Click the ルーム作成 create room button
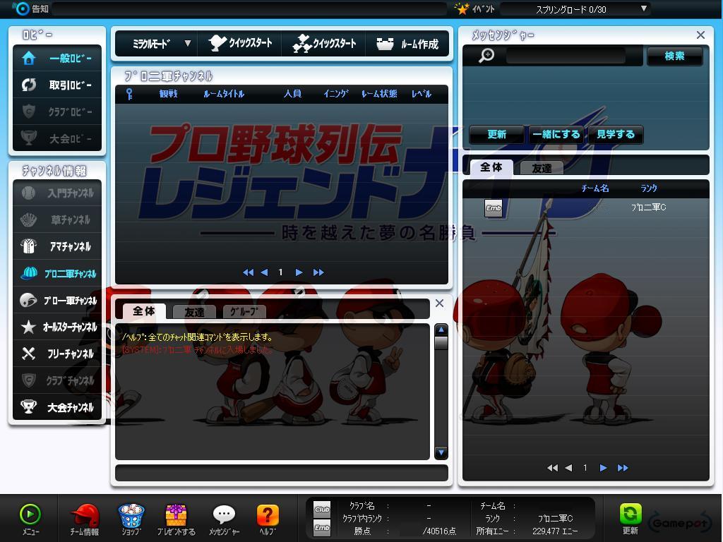This screenshot has width=723, height=542. tap(407, 43)
